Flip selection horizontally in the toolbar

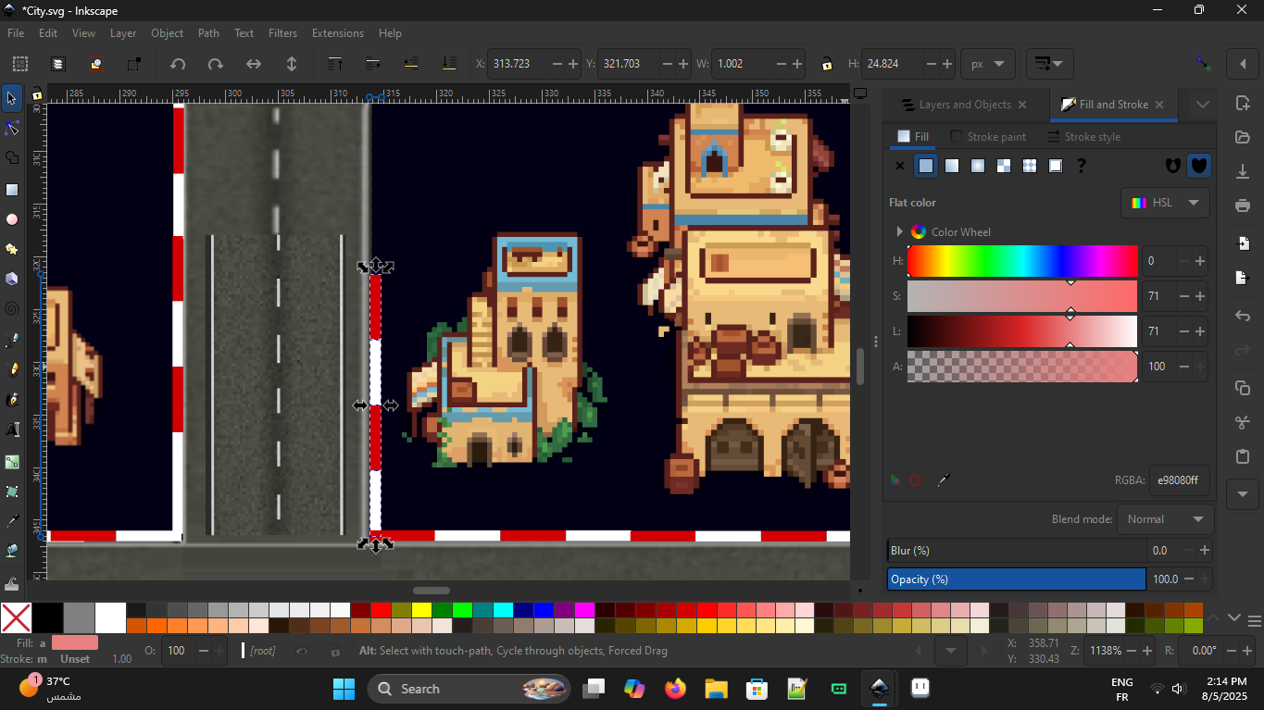[x=253, y=64]
